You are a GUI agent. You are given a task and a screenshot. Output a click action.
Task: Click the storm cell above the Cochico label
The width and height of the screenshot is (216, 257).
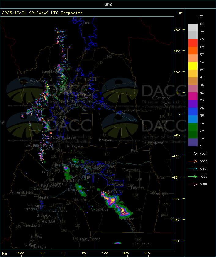(x=124, y=212)
